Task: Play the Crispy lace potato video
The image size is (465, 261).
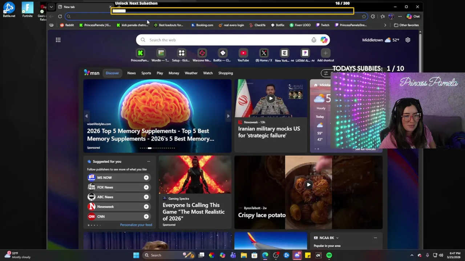Action: 308,185
